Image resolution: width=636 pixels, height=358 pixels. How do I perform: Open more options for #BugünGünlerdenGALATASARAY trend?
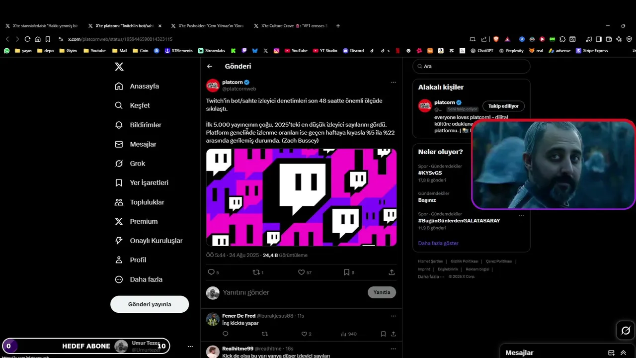521,215
